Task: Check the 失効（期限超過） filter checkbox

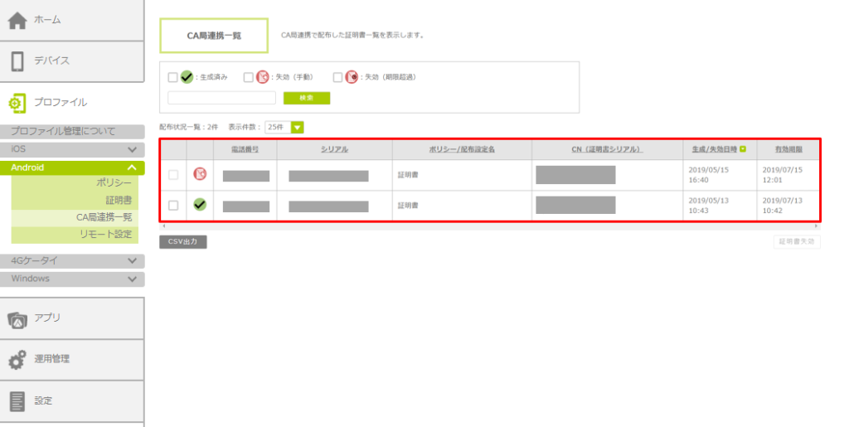Action: click(337, 77)
